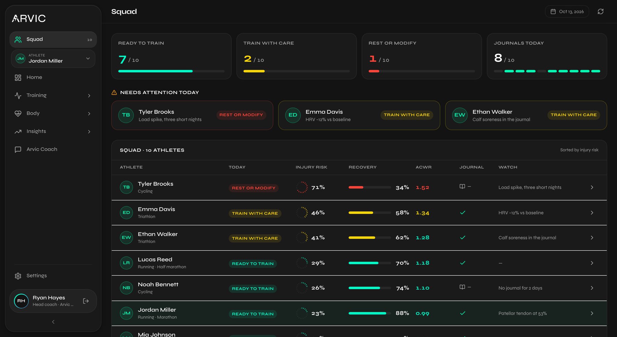The image size is (617, 337).
Task: Click Tyler Brooks injury risk ring
Action: [302, 187]
